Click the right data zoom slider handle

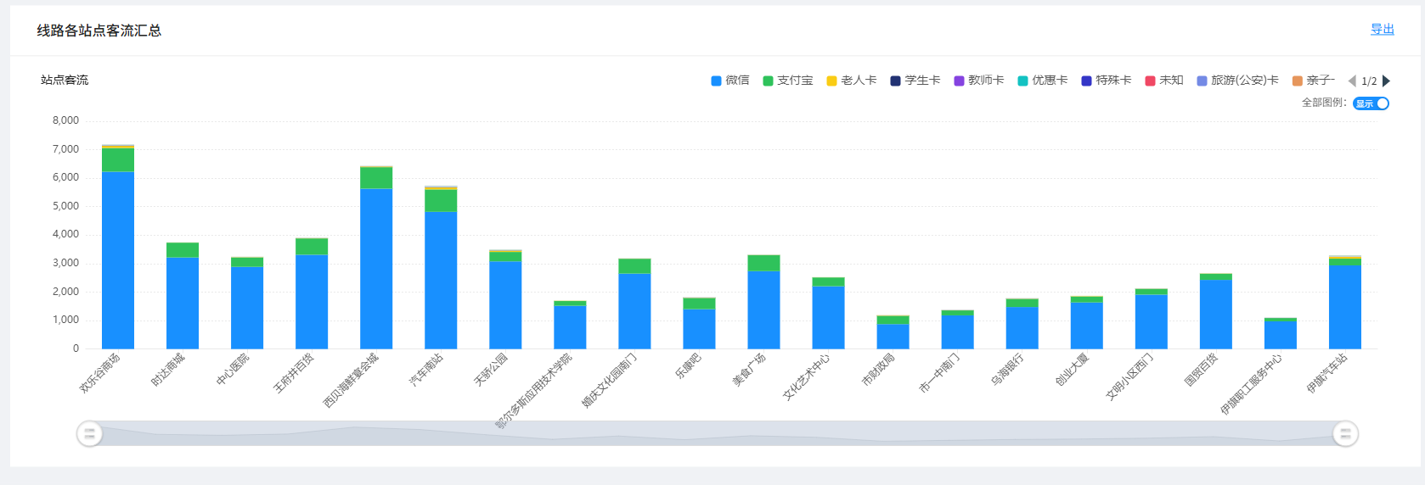(1345, 434)
